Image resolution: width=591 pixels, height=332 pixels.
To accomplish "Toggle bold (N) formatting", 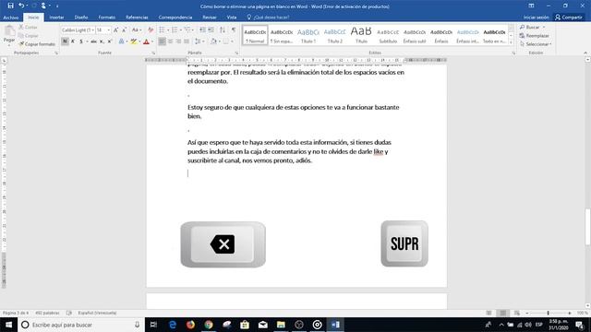I will click(65, 41).
